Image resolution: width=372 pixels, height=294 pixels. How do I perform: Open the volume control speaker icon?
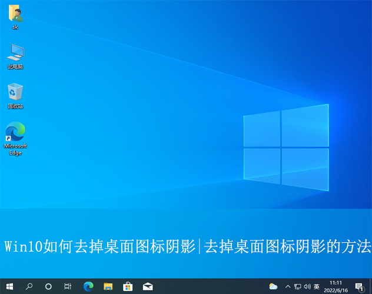[307, 286]
